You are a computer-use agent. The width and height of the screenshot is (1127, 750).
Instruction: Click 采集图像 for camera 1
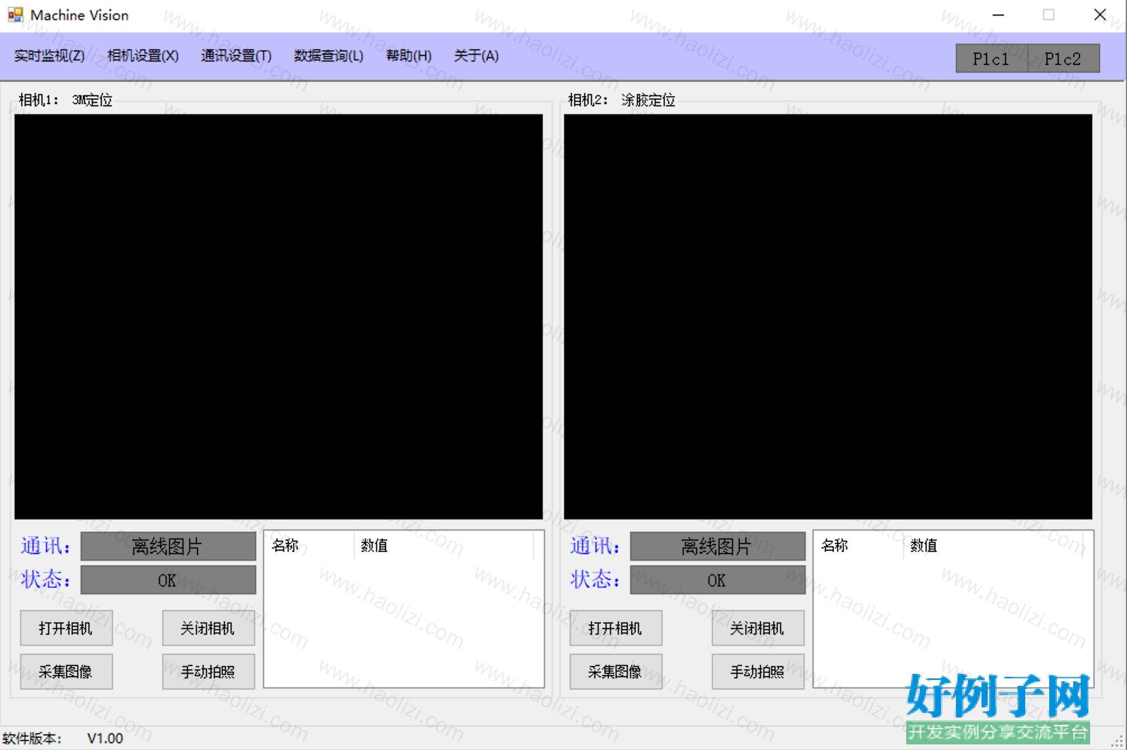(x=66, y=672)
